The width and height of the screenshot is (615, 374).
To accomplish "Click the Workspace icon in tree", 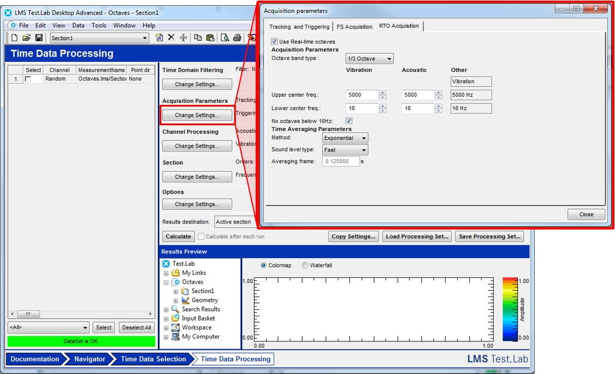I will [x=175, y=327].
